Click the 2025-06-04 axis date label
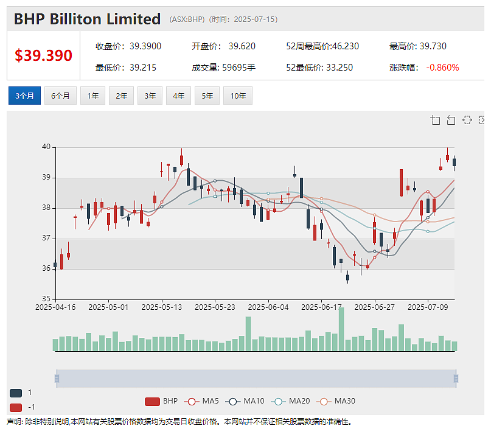The width and height of the screenshot is (491, 437). pyautogui.click(x=268, y=307)
